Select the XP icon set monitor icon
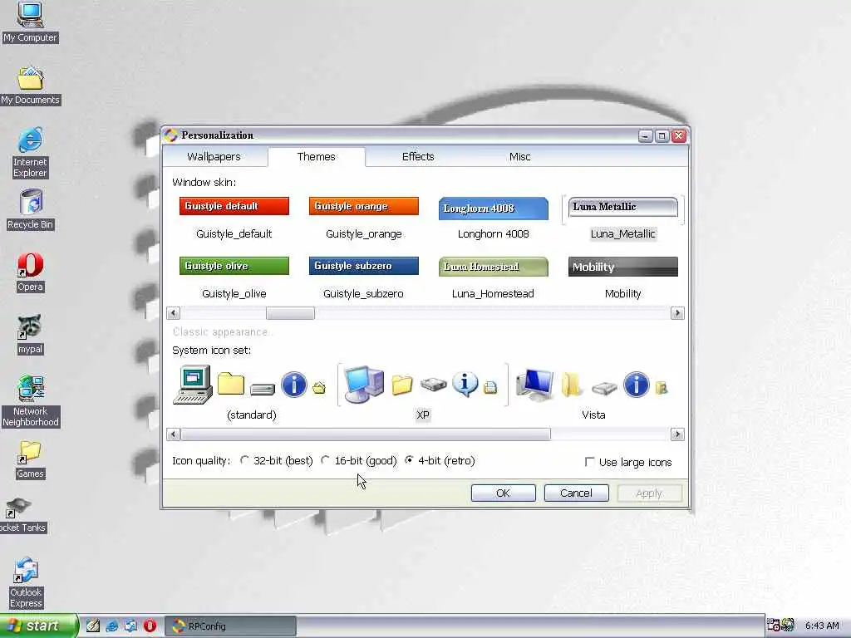Viewport: 851px width, 638px height. point(364,384)
